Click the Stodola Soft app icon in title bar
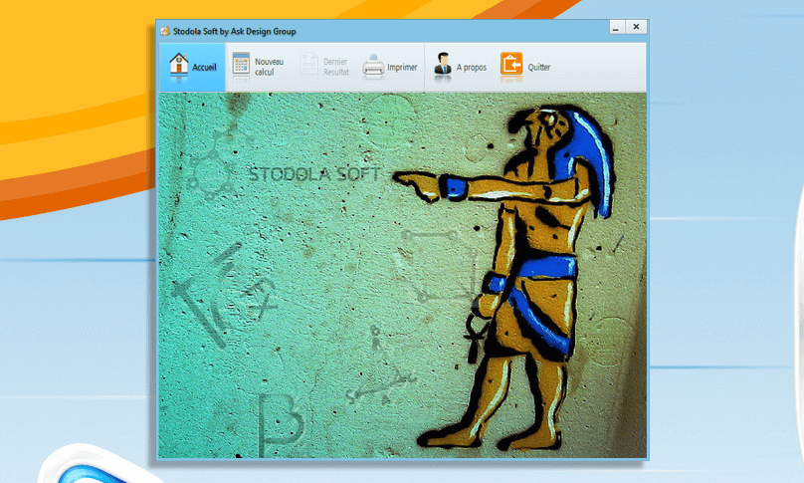The height and width of the screenshot is (483, 804). [x=165, y=32]
